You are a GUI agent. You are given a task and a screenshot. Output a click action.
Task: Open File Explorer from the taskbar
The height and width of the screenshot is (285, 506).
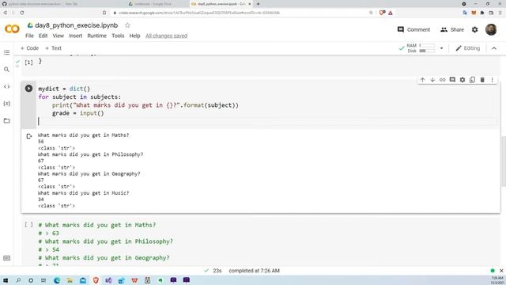70,280
